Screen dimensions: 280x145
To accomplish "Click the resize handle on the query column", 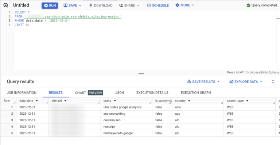I will tap(150, 103).
